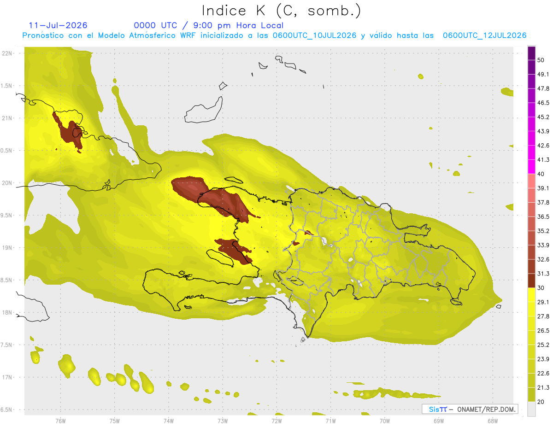Click the latitude label '18N'
Viewport: 553px width, 427px height.
tap(7, 313)
